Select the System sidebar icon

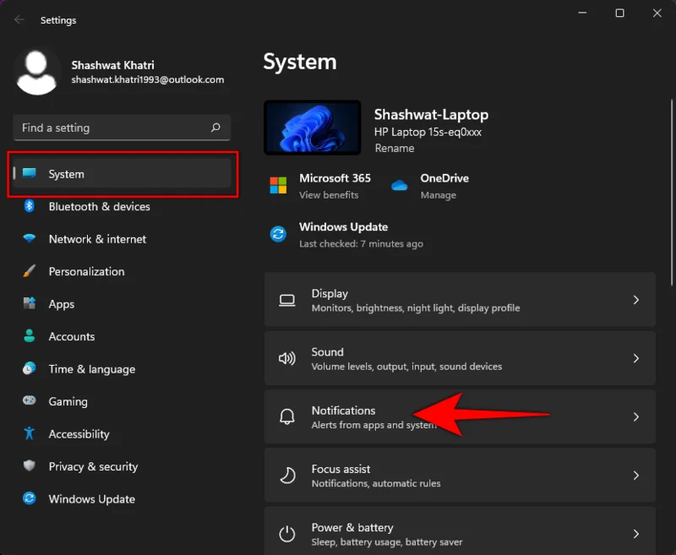(31, 173)
